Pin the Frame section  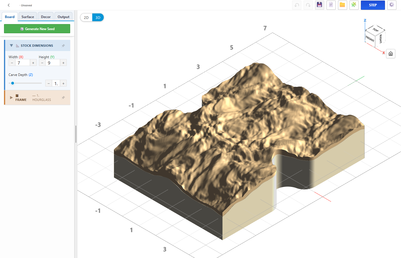(x=63, y=98)
